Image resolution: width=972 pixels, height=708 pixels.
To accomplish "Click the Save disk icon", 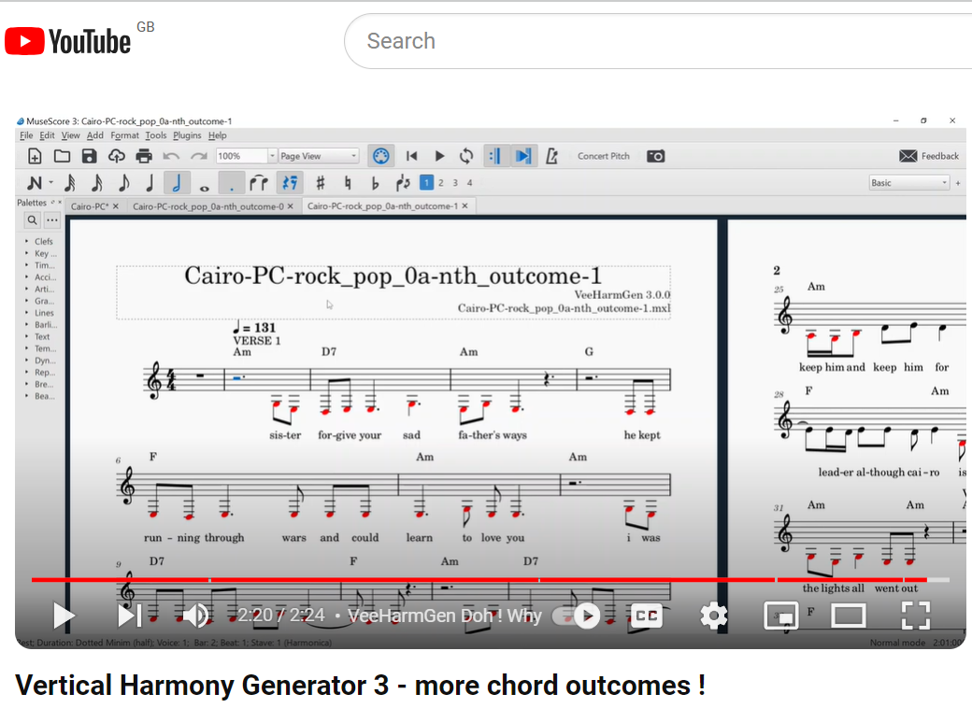I will (90, 156).
